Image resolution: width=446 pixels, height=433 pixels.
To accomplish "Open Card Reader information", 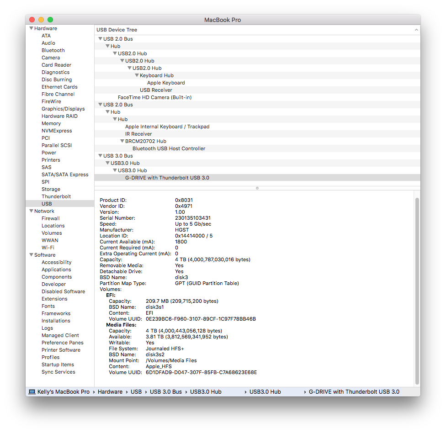I will pos(56,65).
